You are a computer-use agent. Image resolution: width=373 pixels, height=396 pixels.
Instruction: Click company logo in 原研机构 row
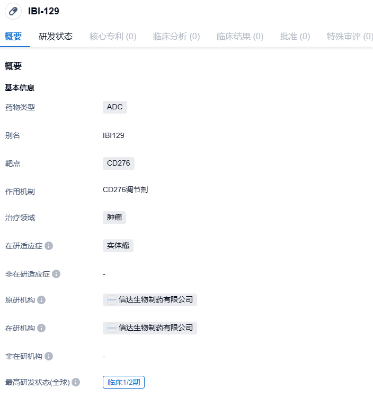112,300
